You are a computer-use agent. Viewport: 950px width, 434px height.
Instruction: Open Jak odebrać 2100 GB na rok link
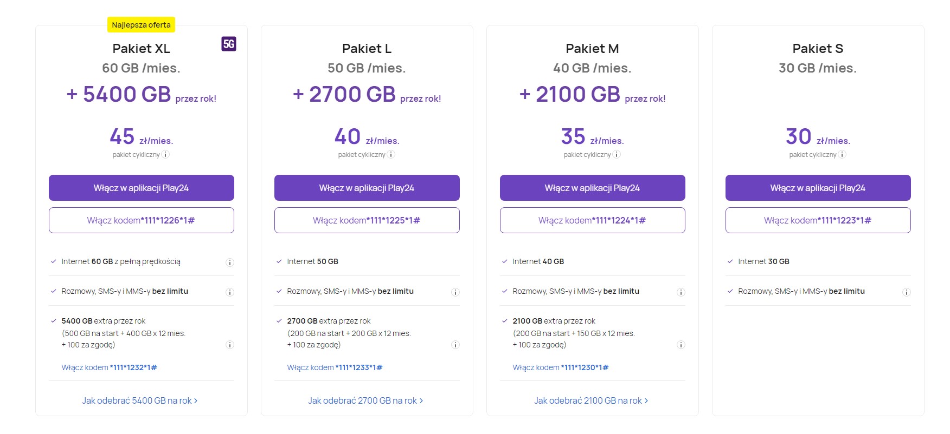pyautogui.click(x=591, y=400)
